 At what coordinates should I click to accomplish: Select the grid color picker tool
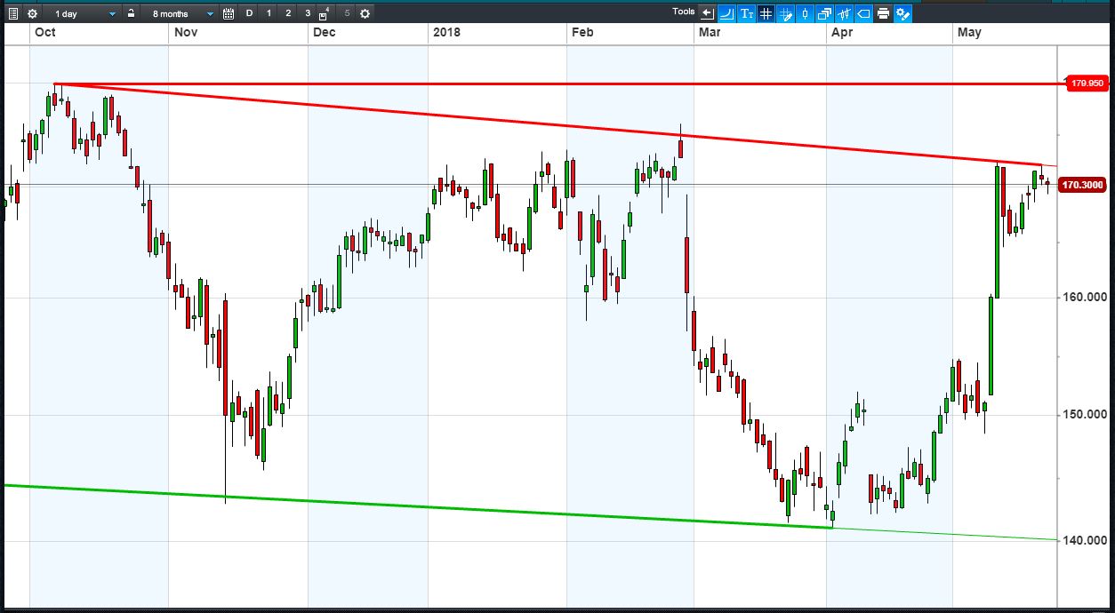click(785, 13)
